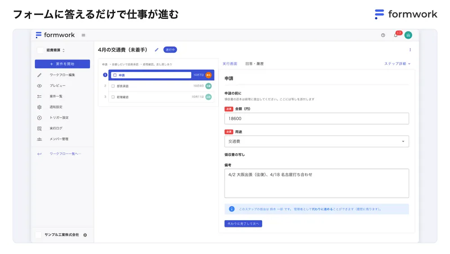Switch to the 実行画面 tab
This screenshot has height=254, width=450.
(x=230, y=64)
